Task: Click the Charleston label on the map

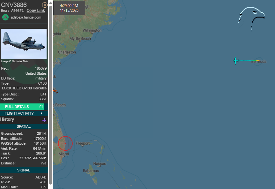Action: pos(67,52)
